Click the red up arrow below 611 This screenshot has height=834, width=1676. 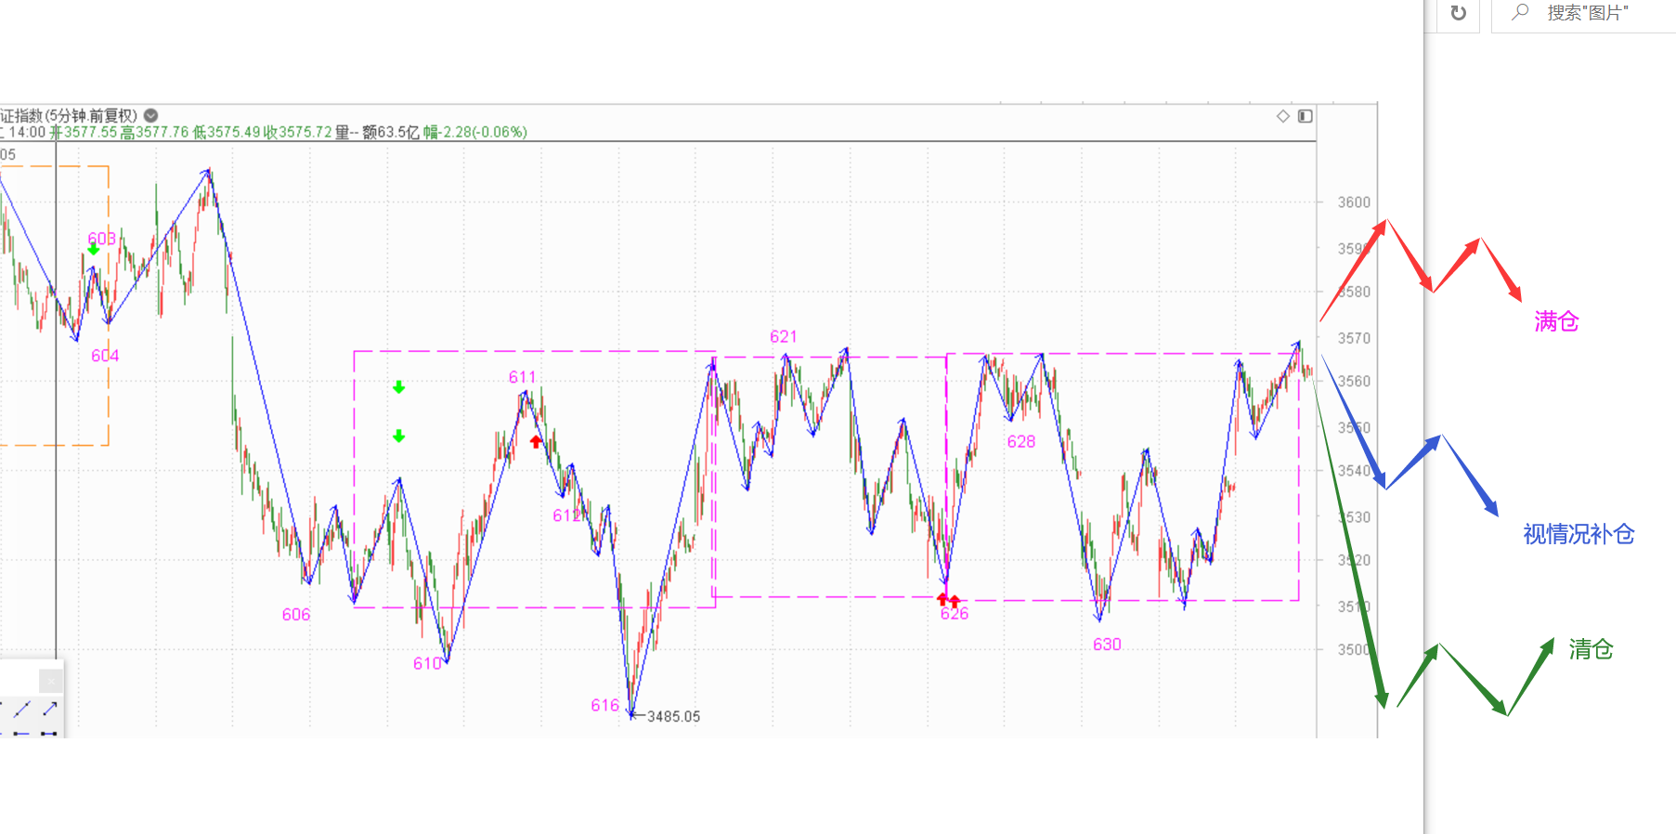click(536, 441)
